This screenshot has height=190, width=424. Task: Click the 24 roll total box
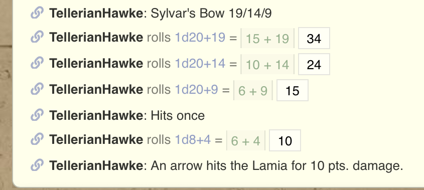click(x=314, y=64)
